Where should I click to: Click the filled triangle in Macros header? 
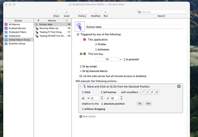(x=38, y=21)
